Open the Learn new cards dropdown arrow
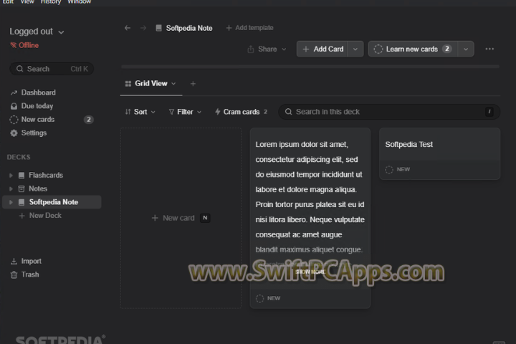This screenshot has width=516, height=344. (466, 49)
